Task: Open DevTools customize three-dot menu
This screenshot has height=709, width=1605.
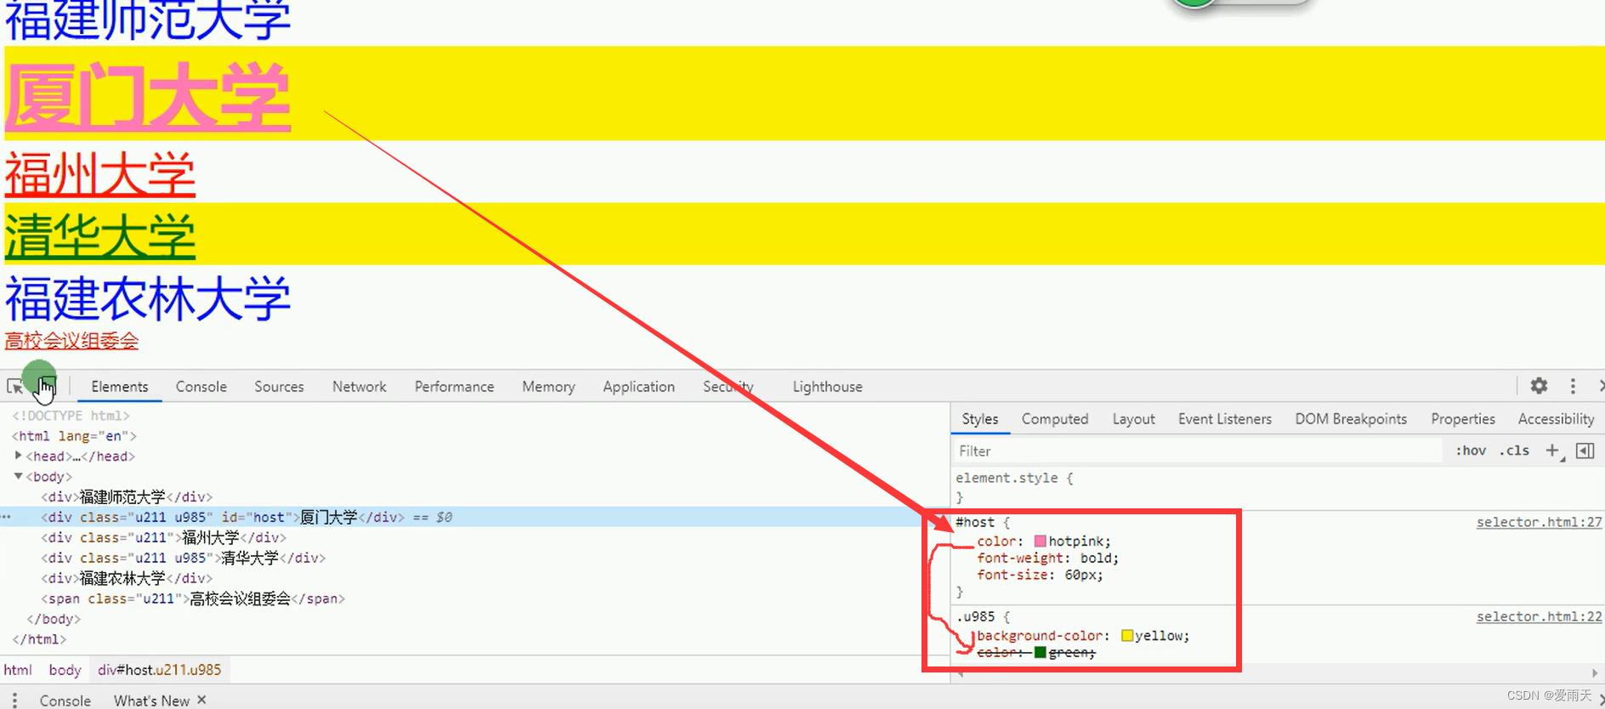Action: click(1573, 386)
